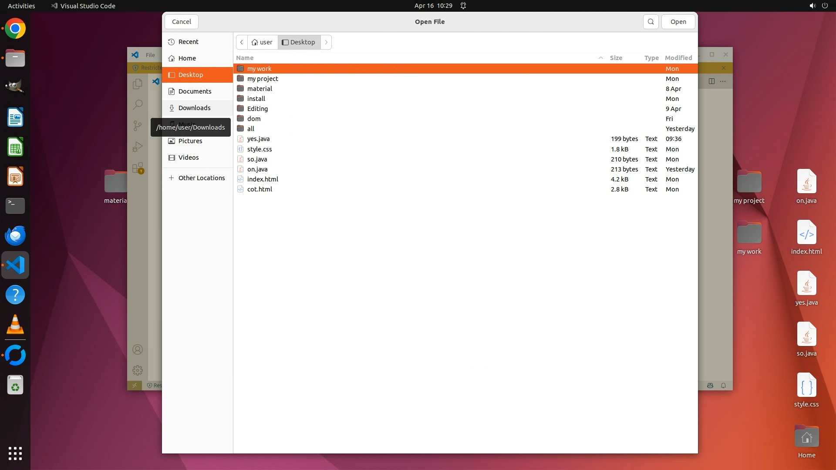Open Source Control icon in VS Code
This screenshot has height=470, width=836.
pyautogui.click(x=138, y=126)
